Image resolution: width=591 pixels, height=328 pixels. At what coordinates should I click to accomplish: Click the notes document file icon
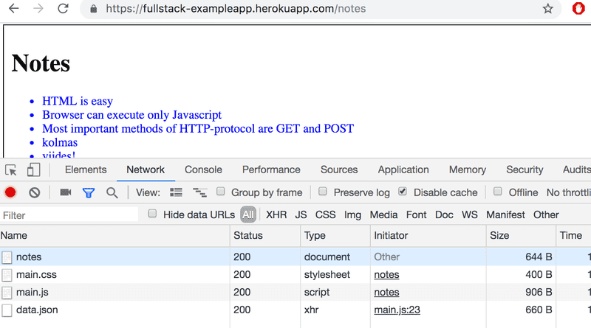[x=7, y=257]
